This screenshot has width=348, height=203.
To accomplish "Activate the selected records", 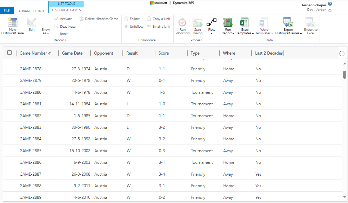I will (63, 19).
